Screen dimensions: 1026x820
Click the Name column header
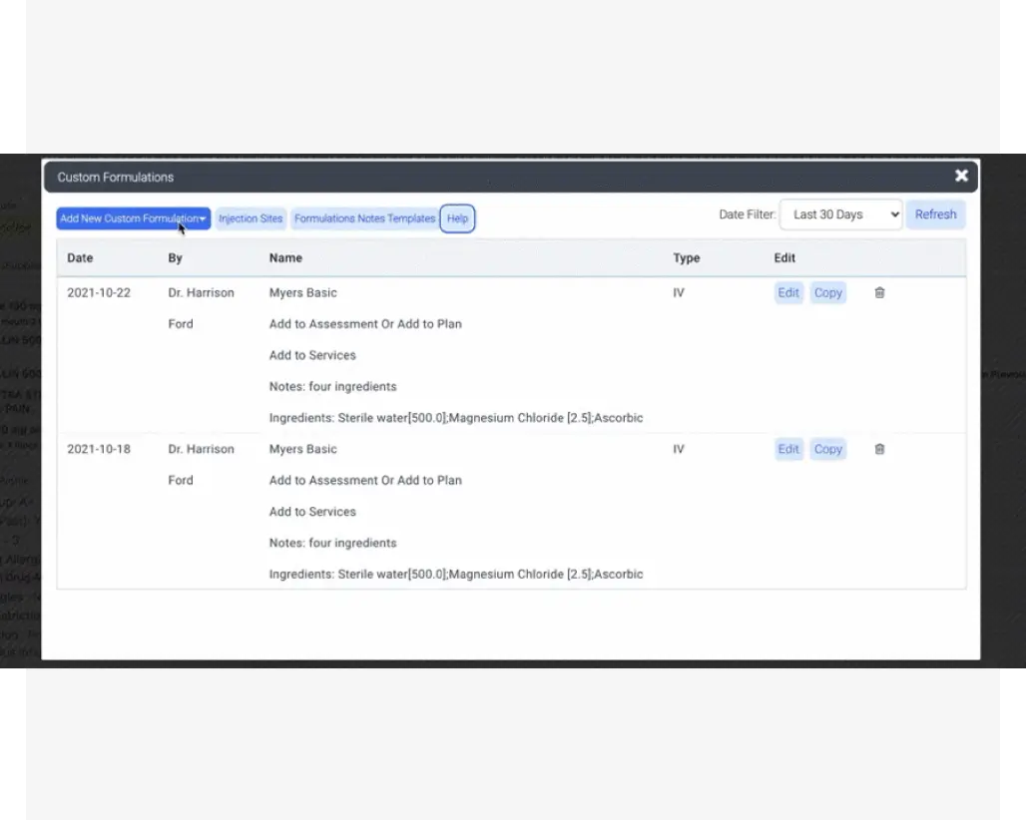(x=285, y=257)
